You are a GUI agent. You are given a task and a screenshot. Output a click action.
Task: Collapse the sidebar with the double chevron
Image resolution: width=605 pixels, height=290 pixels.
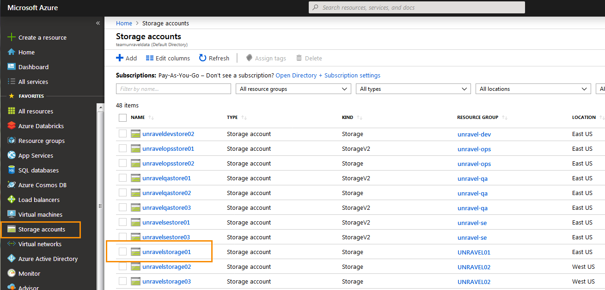[x=98, y=23]
